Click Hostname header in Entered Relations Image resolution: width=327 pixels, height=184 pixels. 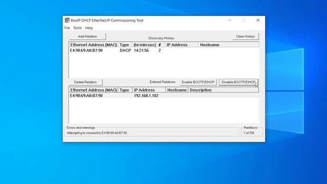pyautogui.click(x=177, y=90)
